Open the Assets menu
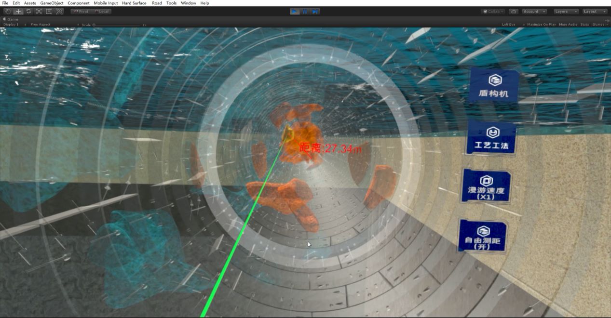The image size is (611, 318). [x=30, y=3]
